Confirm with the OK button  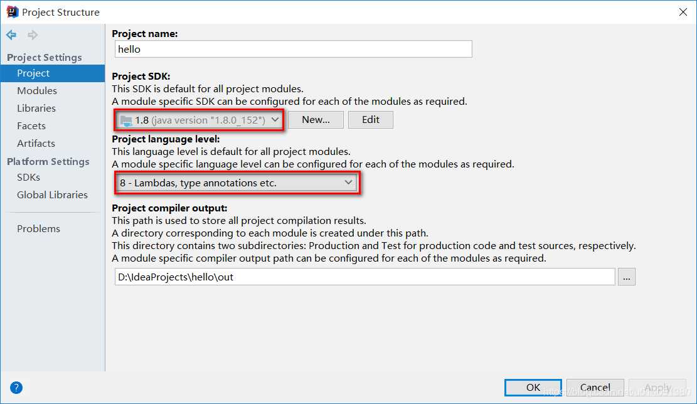(x=533, y=388)
